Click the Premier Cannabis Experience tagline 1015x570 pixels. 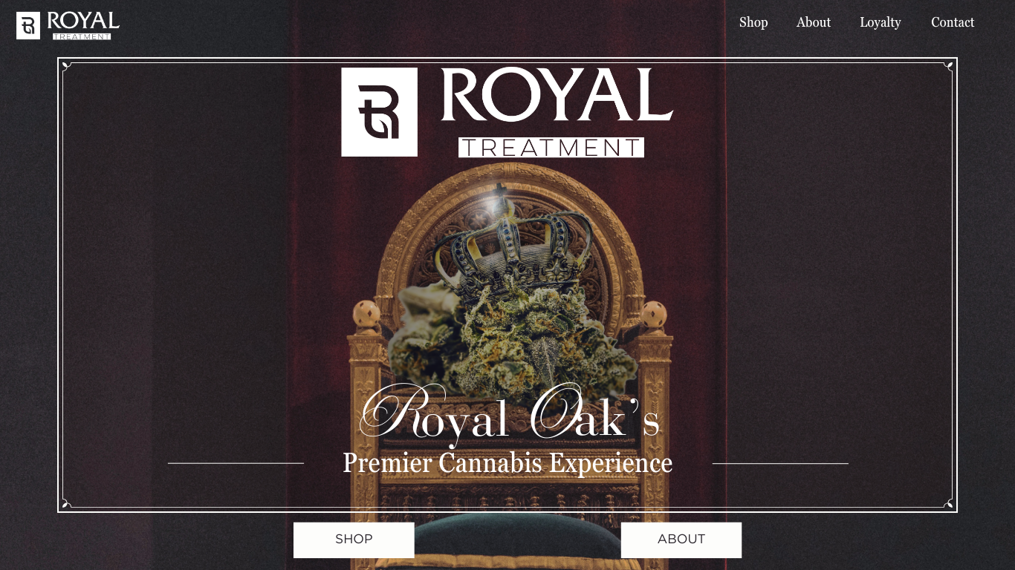(x=507, y=462)
